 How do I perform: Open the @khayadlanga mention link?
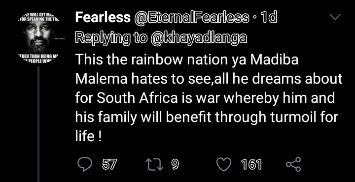pos(198,38)
